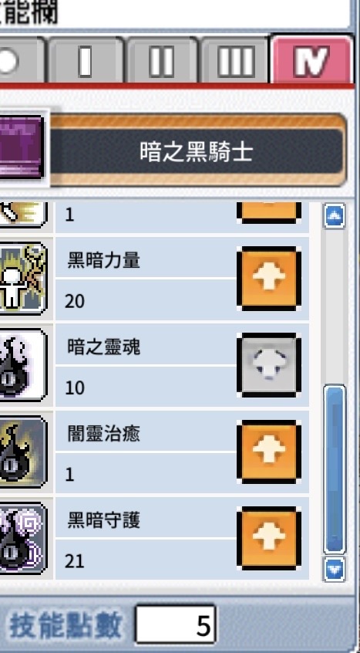Image resolution: width=360 pixels, height=653 pixels.
Task: Click the purple job book icon
Action: tap(22, 148)
